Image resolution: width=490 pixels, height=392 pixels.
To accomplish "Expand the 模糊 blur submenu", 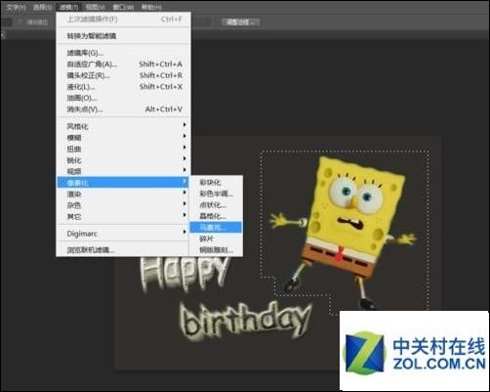I will point(123,138).
